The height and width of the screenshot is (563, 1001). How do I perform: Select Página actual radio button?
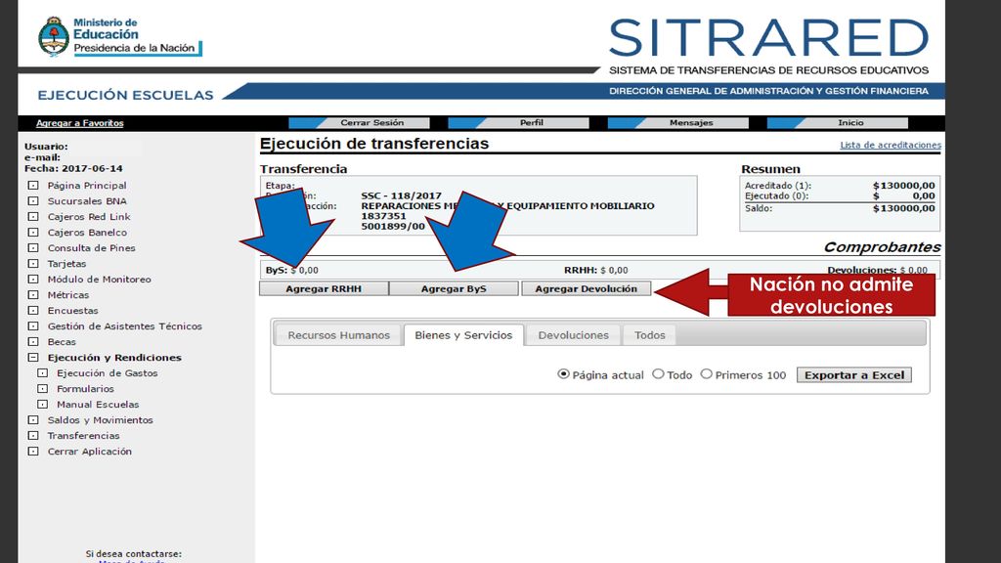point(563,374)
